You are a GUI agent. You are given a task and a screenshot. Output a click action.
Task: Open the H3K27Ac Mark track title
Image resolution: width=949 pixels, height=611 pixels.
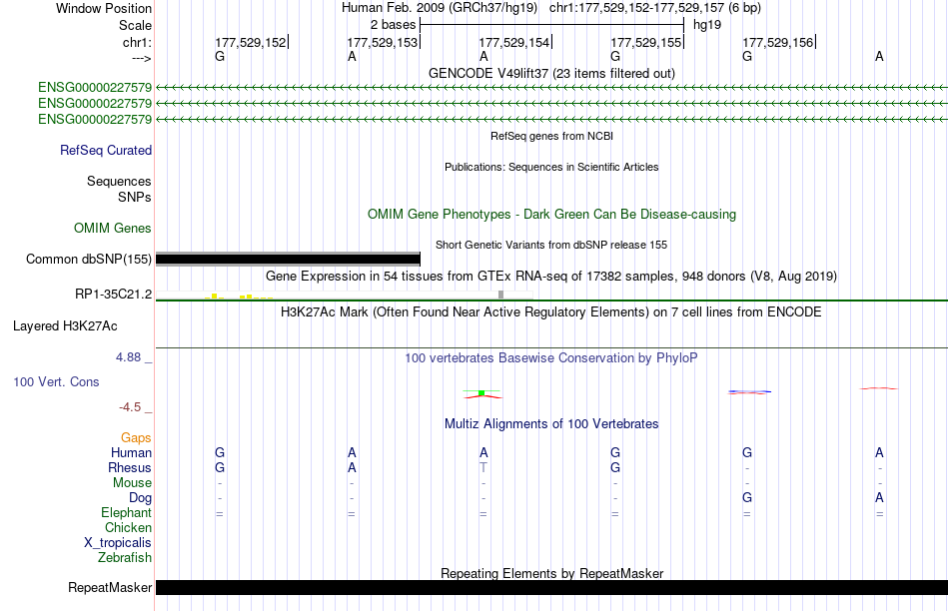551,312
